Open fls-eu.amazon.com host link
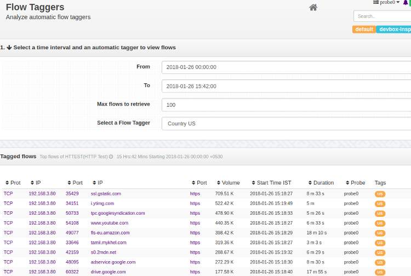This screenshot has height=276, width=411. [x=110, y=233]
